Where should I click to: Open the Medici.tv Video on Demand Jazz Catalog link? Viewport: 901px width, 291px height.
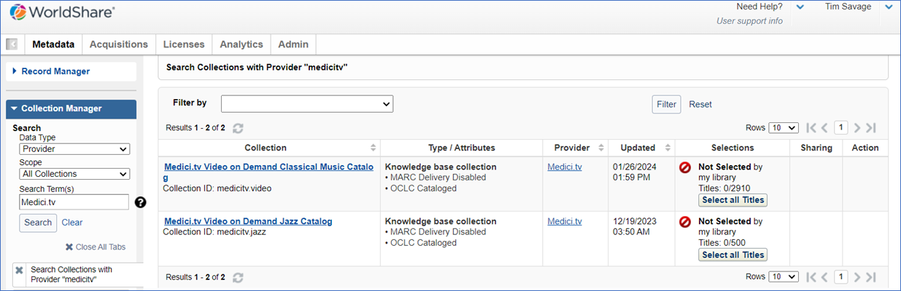[248, 221]
